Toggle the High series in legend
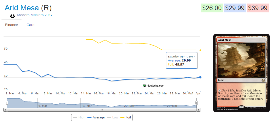This screenshot has height=124, width=273. (79, 117)
